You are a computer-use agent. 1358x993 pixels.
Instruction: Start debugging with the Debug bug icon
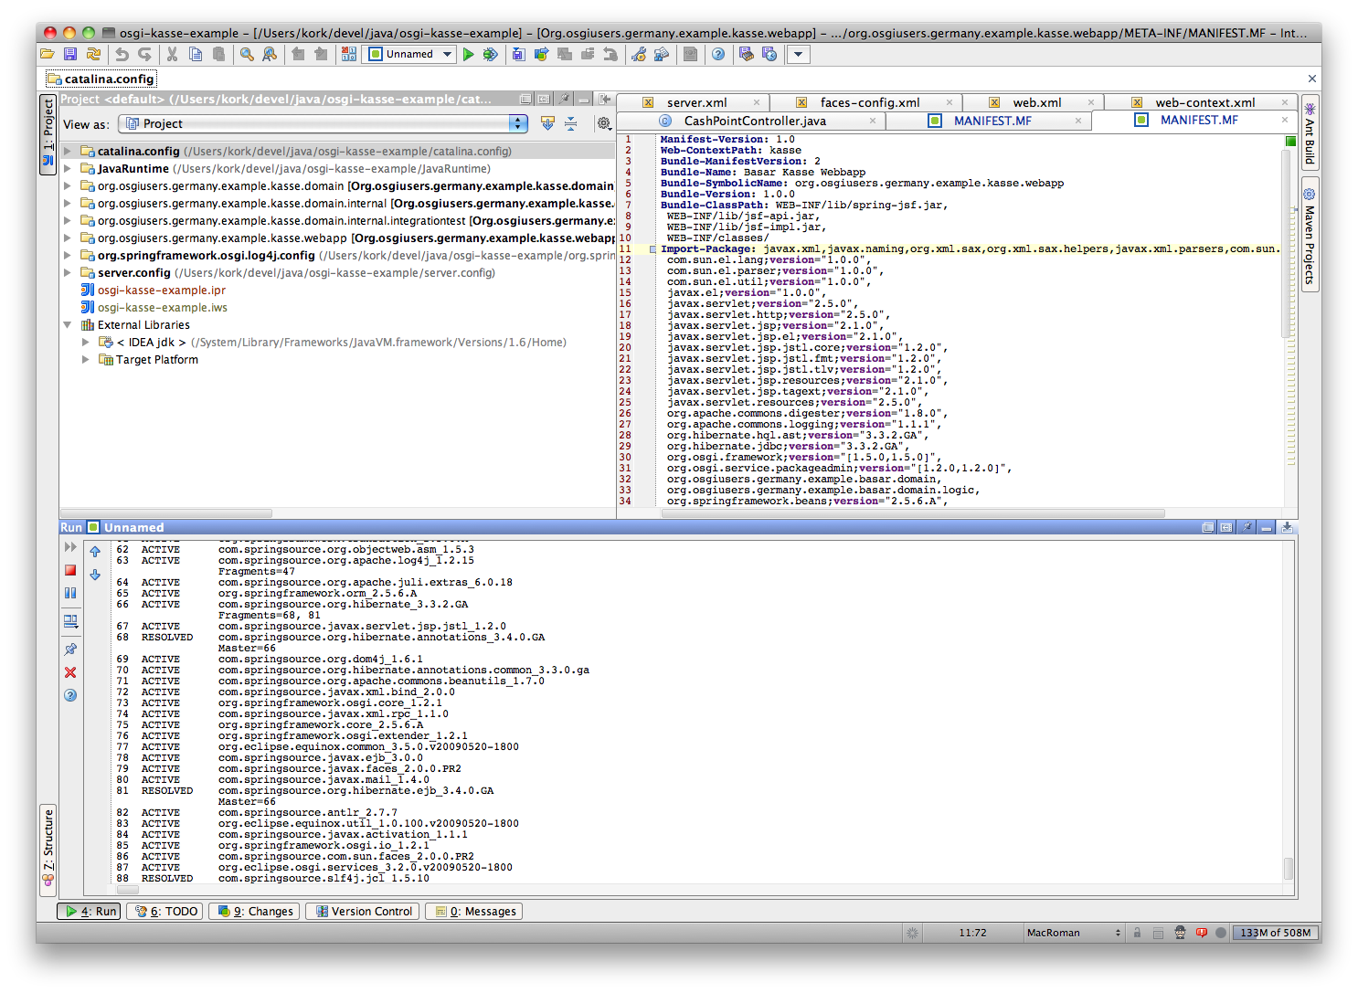pyautogui.click(x=491, y=55)
